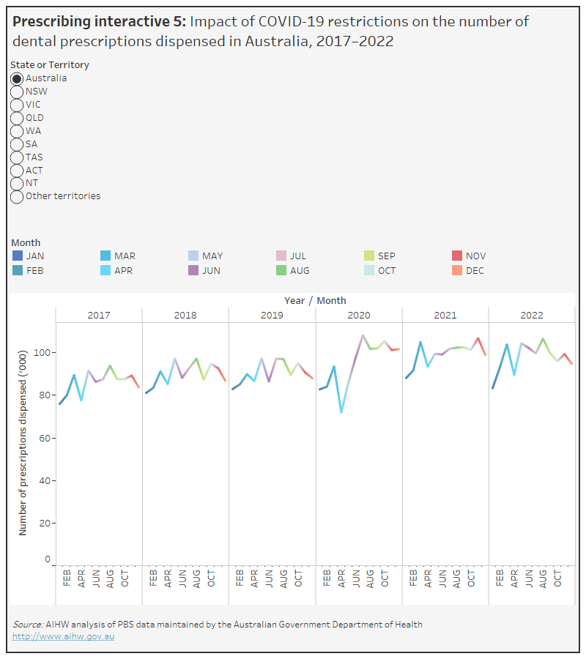Choose the NT radio button
The width and height of the screenshot is (586, 659).
[x=17, y=184]
